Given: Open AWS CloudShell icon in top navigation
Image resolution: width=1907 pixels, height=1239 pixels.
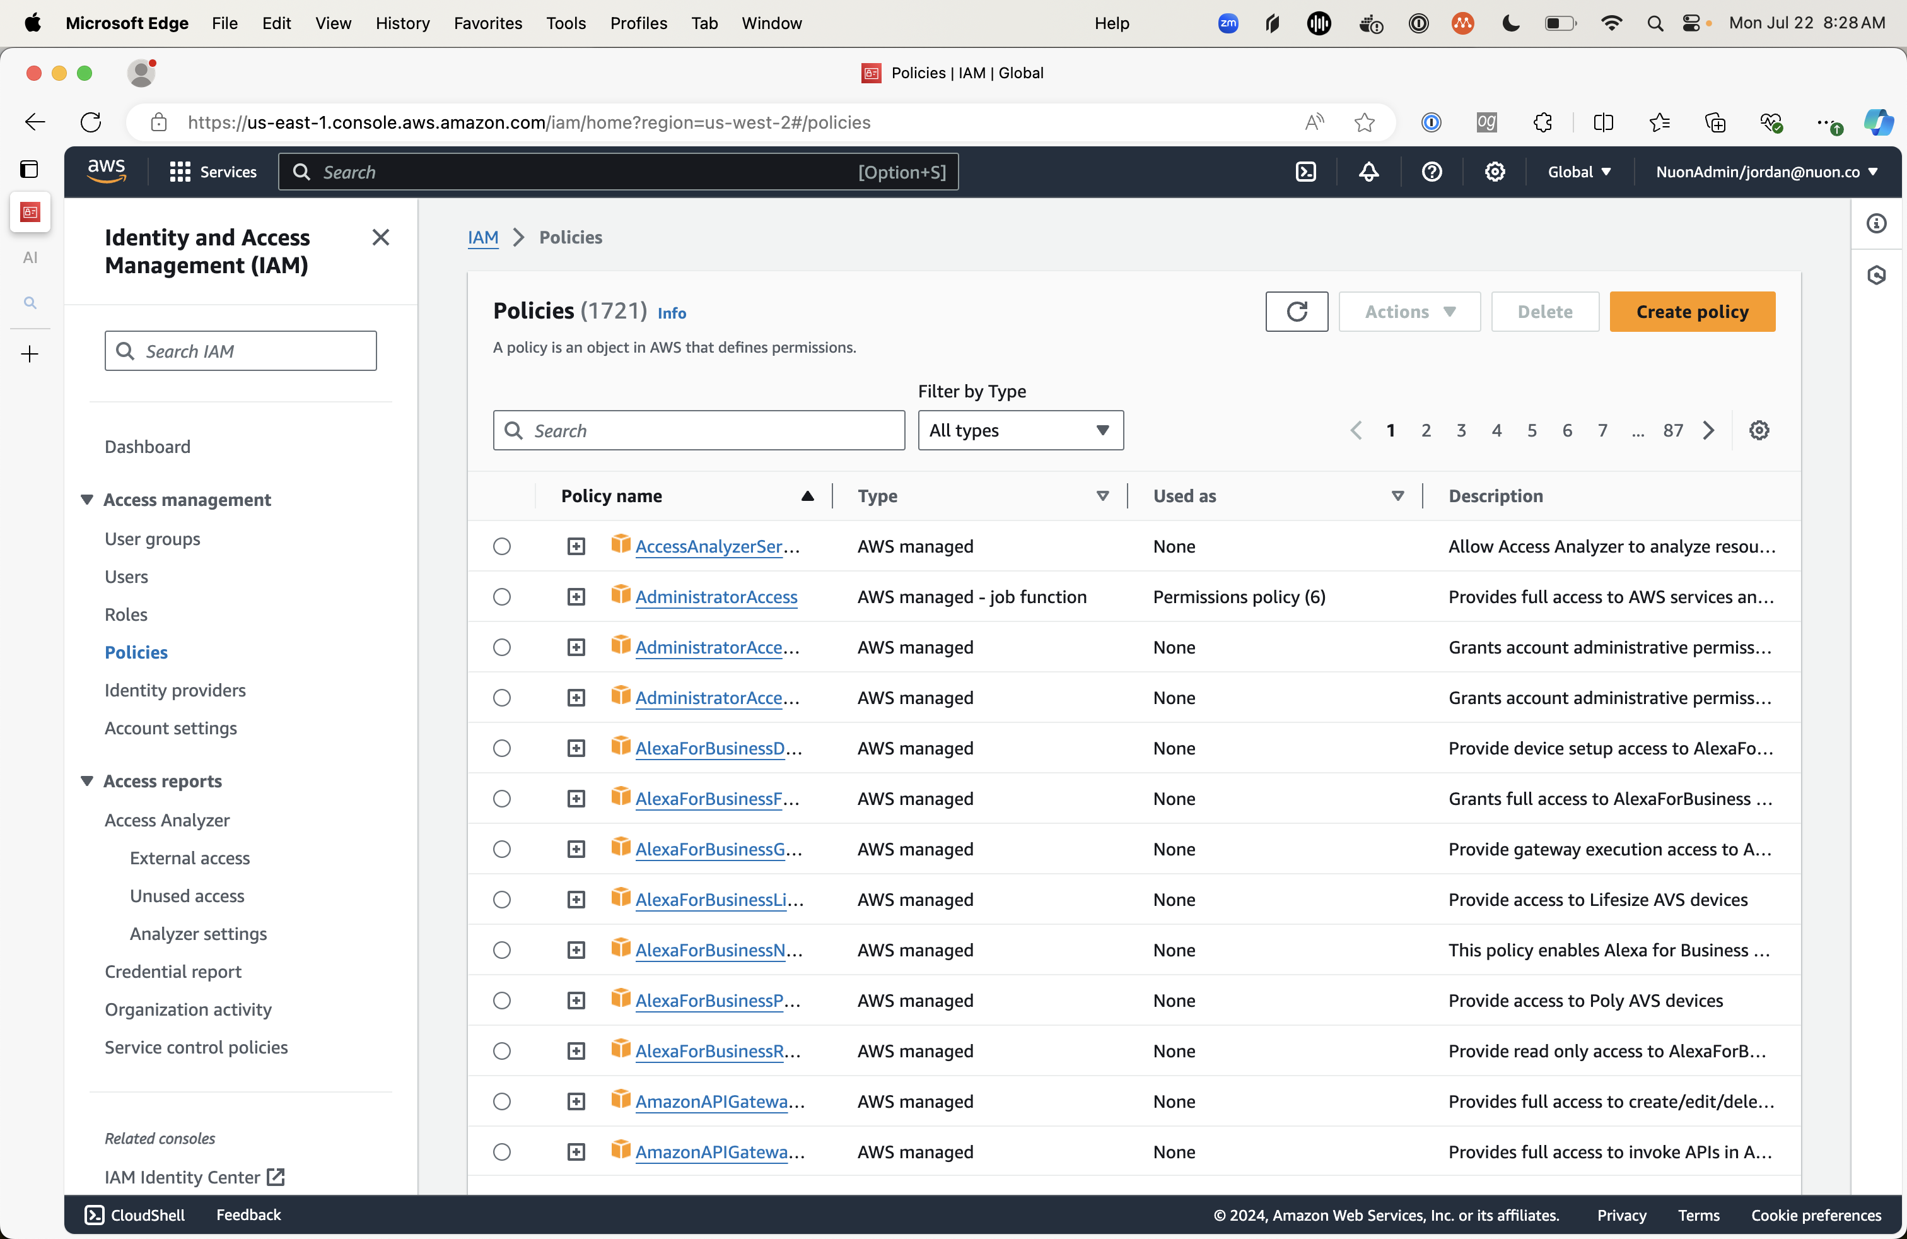Looking at the screenshot, I should click(x=1305, y=172).
